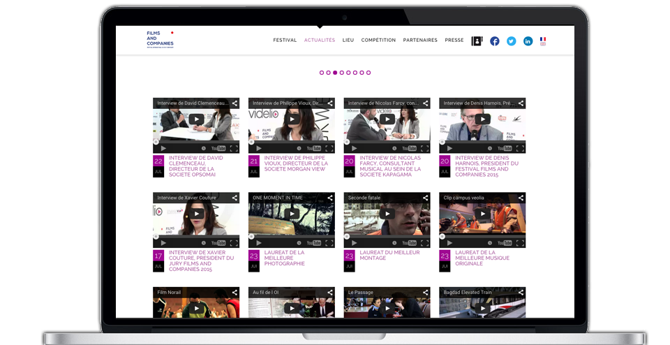This screenshot has height=345, width=670.
Task: Open the Festival menu item
Action: point(285,41)
